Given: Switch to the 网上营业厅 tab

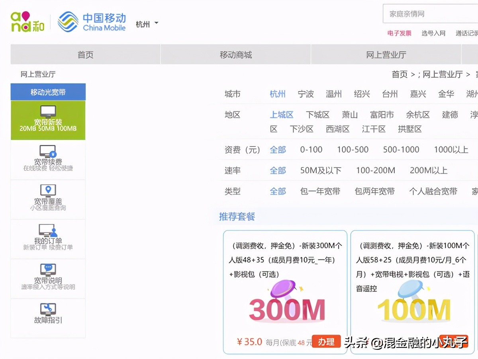Looking at the screenshot, I should pyautogui.click(x=386, y=54).
